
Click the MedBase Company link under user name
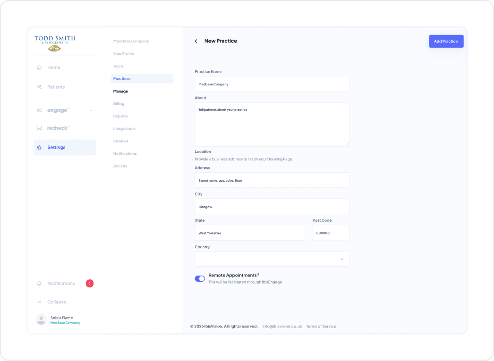[65, 323]
